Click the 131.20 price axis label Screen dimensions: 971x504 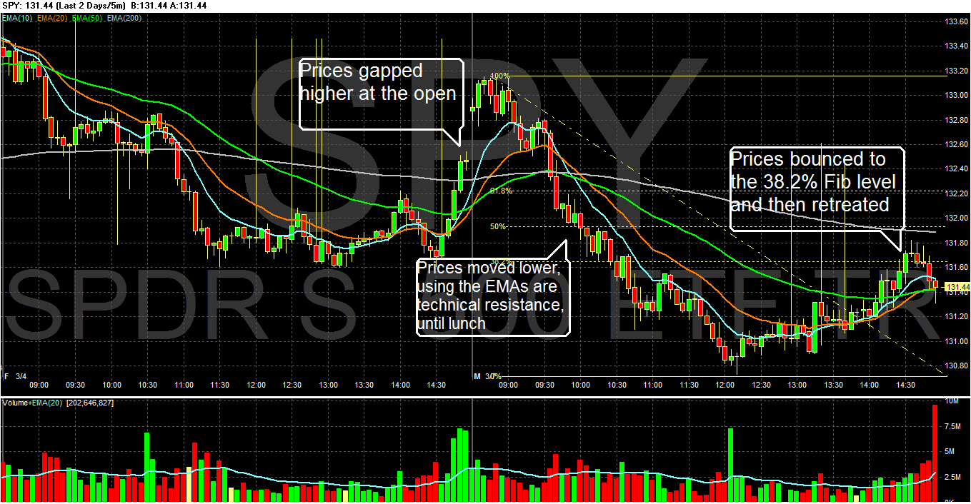(956, 316)
